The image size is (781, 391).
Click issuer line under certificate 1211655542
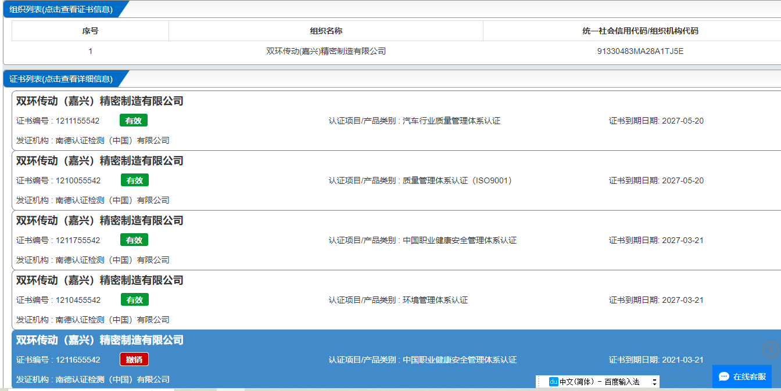coord(93,379)
